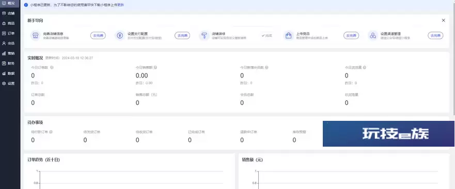The width and height of the screenshot is (455, 189).
Task: Click help icon next to 待付款订单
Action: 51,132
